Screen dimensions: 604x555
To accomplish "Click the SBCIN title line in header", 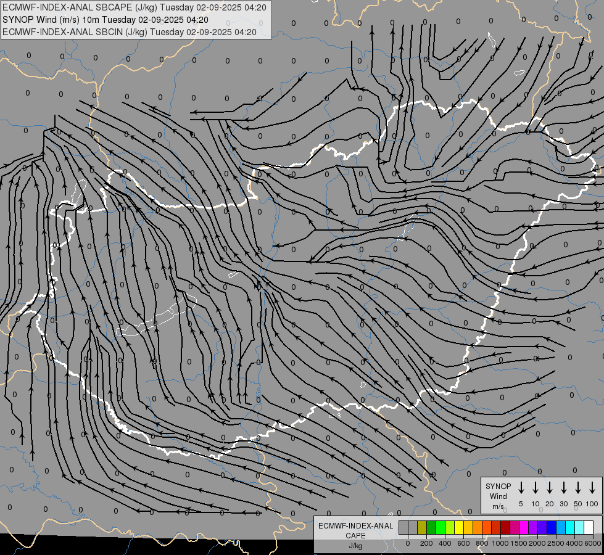I will tap(130, 32).
